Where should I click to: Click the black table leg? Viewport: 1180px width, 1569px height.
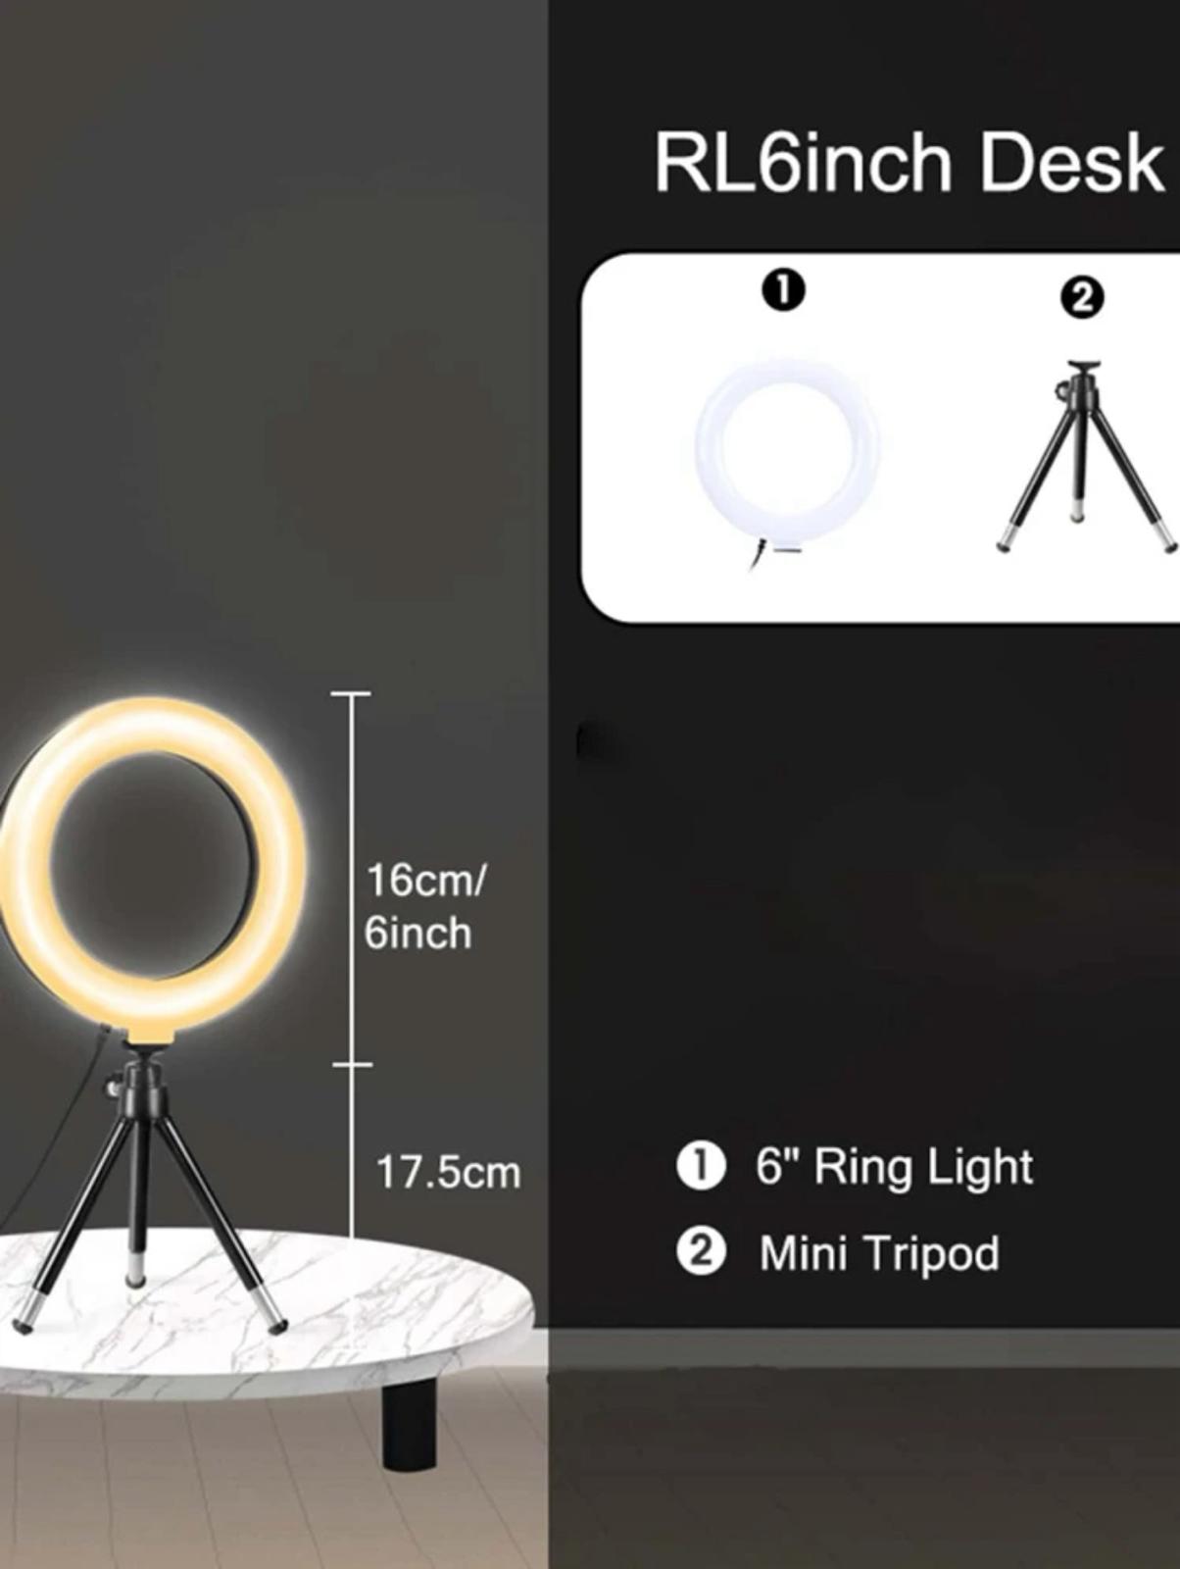coord(410,1422)
